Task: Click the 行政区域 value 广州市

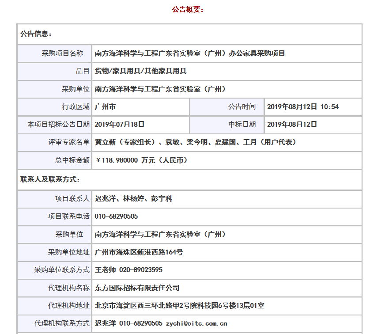Action: coord(105,106)
